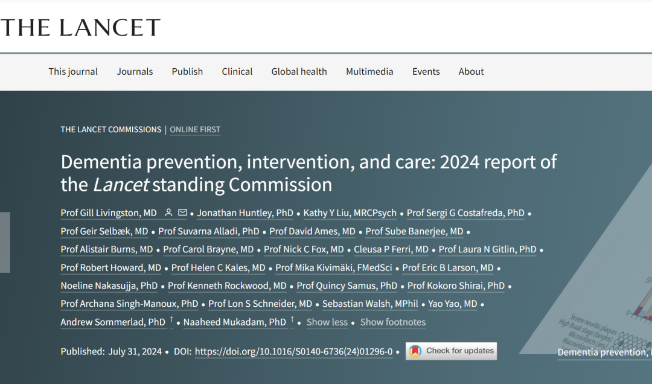Viewport: 652px width, 384px height.
Task: Open the article DOI link
Action: [x=293, y=351]
